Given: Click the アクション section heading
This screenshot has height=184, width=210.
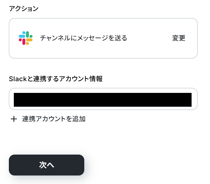Looking at the screenshot, I should click(24, 9).
